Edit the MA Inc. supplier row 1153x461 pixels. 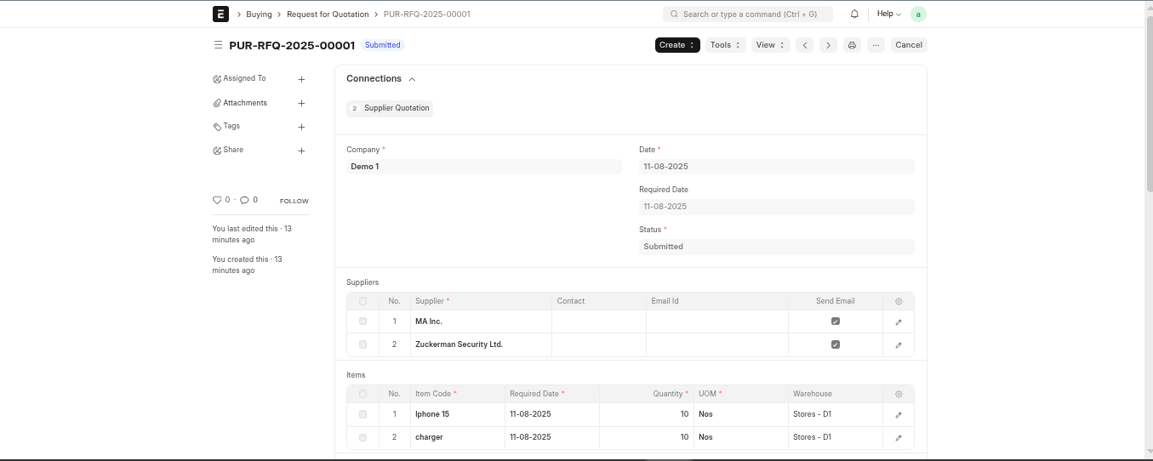tap(899, 322)
